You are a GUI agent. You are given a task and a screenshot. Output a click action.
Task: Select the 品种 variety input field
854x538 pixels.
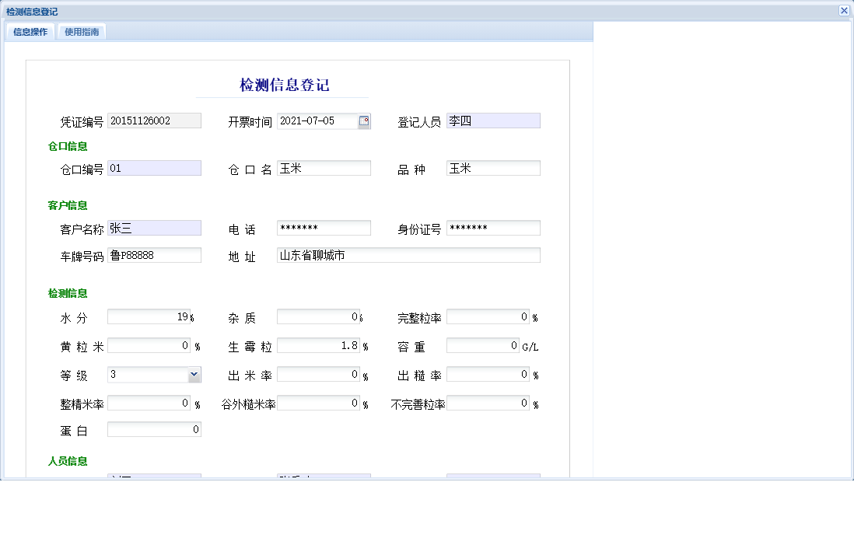click(493, 168)
